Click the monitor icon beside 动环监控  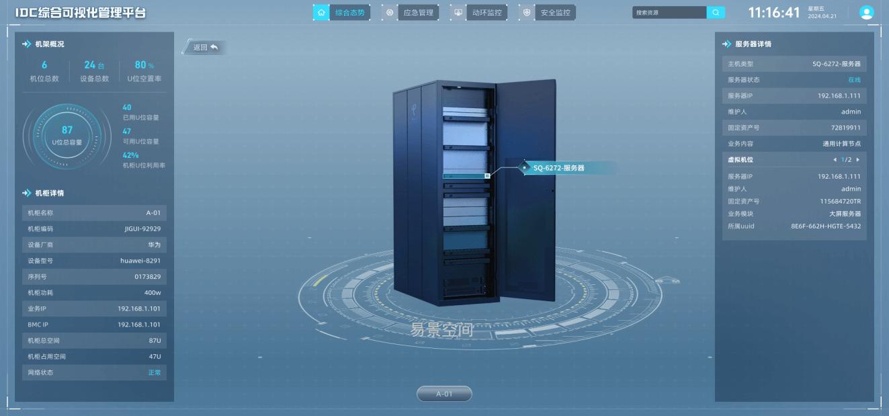click(x=458, y=12)
